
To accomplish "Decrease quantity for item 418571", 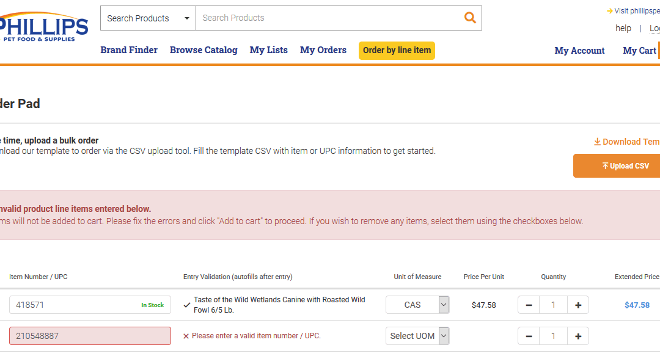I will point(529,305).
